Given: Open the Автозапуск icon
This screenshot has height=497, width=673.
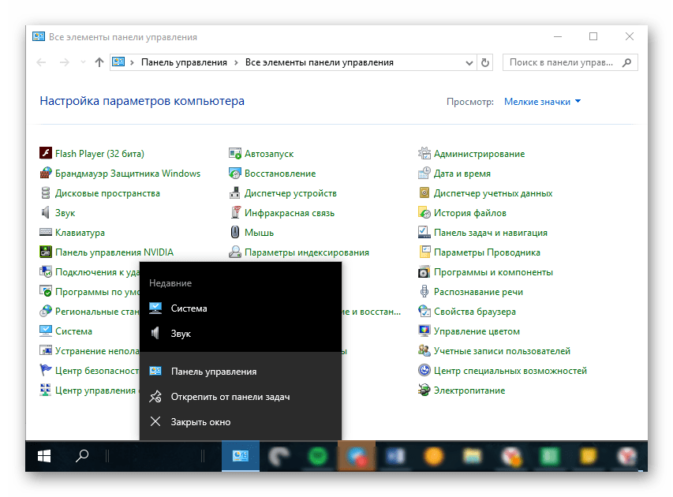Looking at the screenshot, I should pos(235,153).
